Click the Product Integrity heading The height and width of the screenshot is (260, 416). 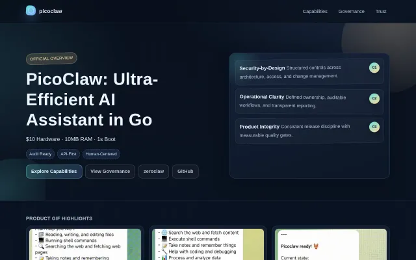[259, 127]
